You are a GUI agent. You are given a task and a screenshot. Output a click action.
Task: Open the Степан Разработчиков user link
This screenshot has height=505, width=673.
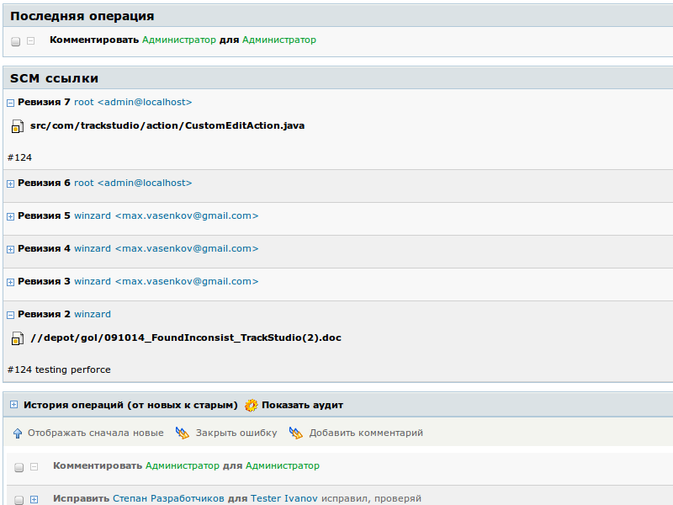(x=168, y=498)
